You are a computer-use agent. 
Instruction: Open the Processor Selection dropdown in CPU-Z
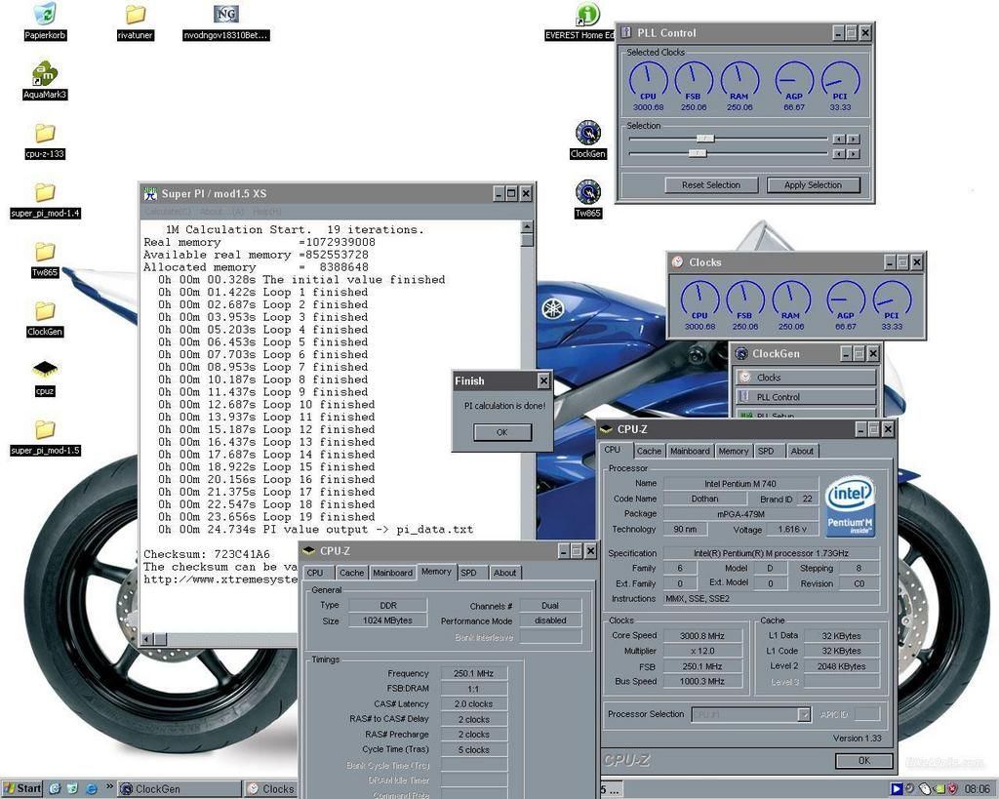(x=804, y=715)
